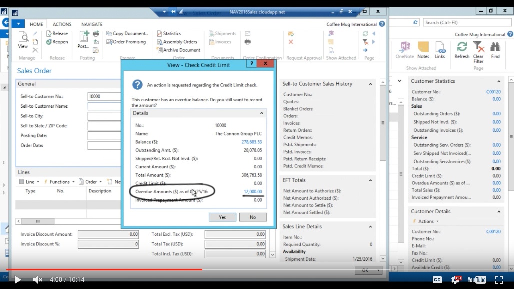The image size is (514, 289).
Task: Collapse the EFT Totals panel
Action: [370, 180]
